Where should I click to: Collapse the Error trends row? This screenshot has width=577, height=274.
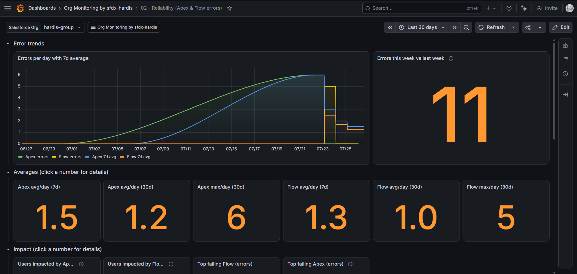(8, 44)
